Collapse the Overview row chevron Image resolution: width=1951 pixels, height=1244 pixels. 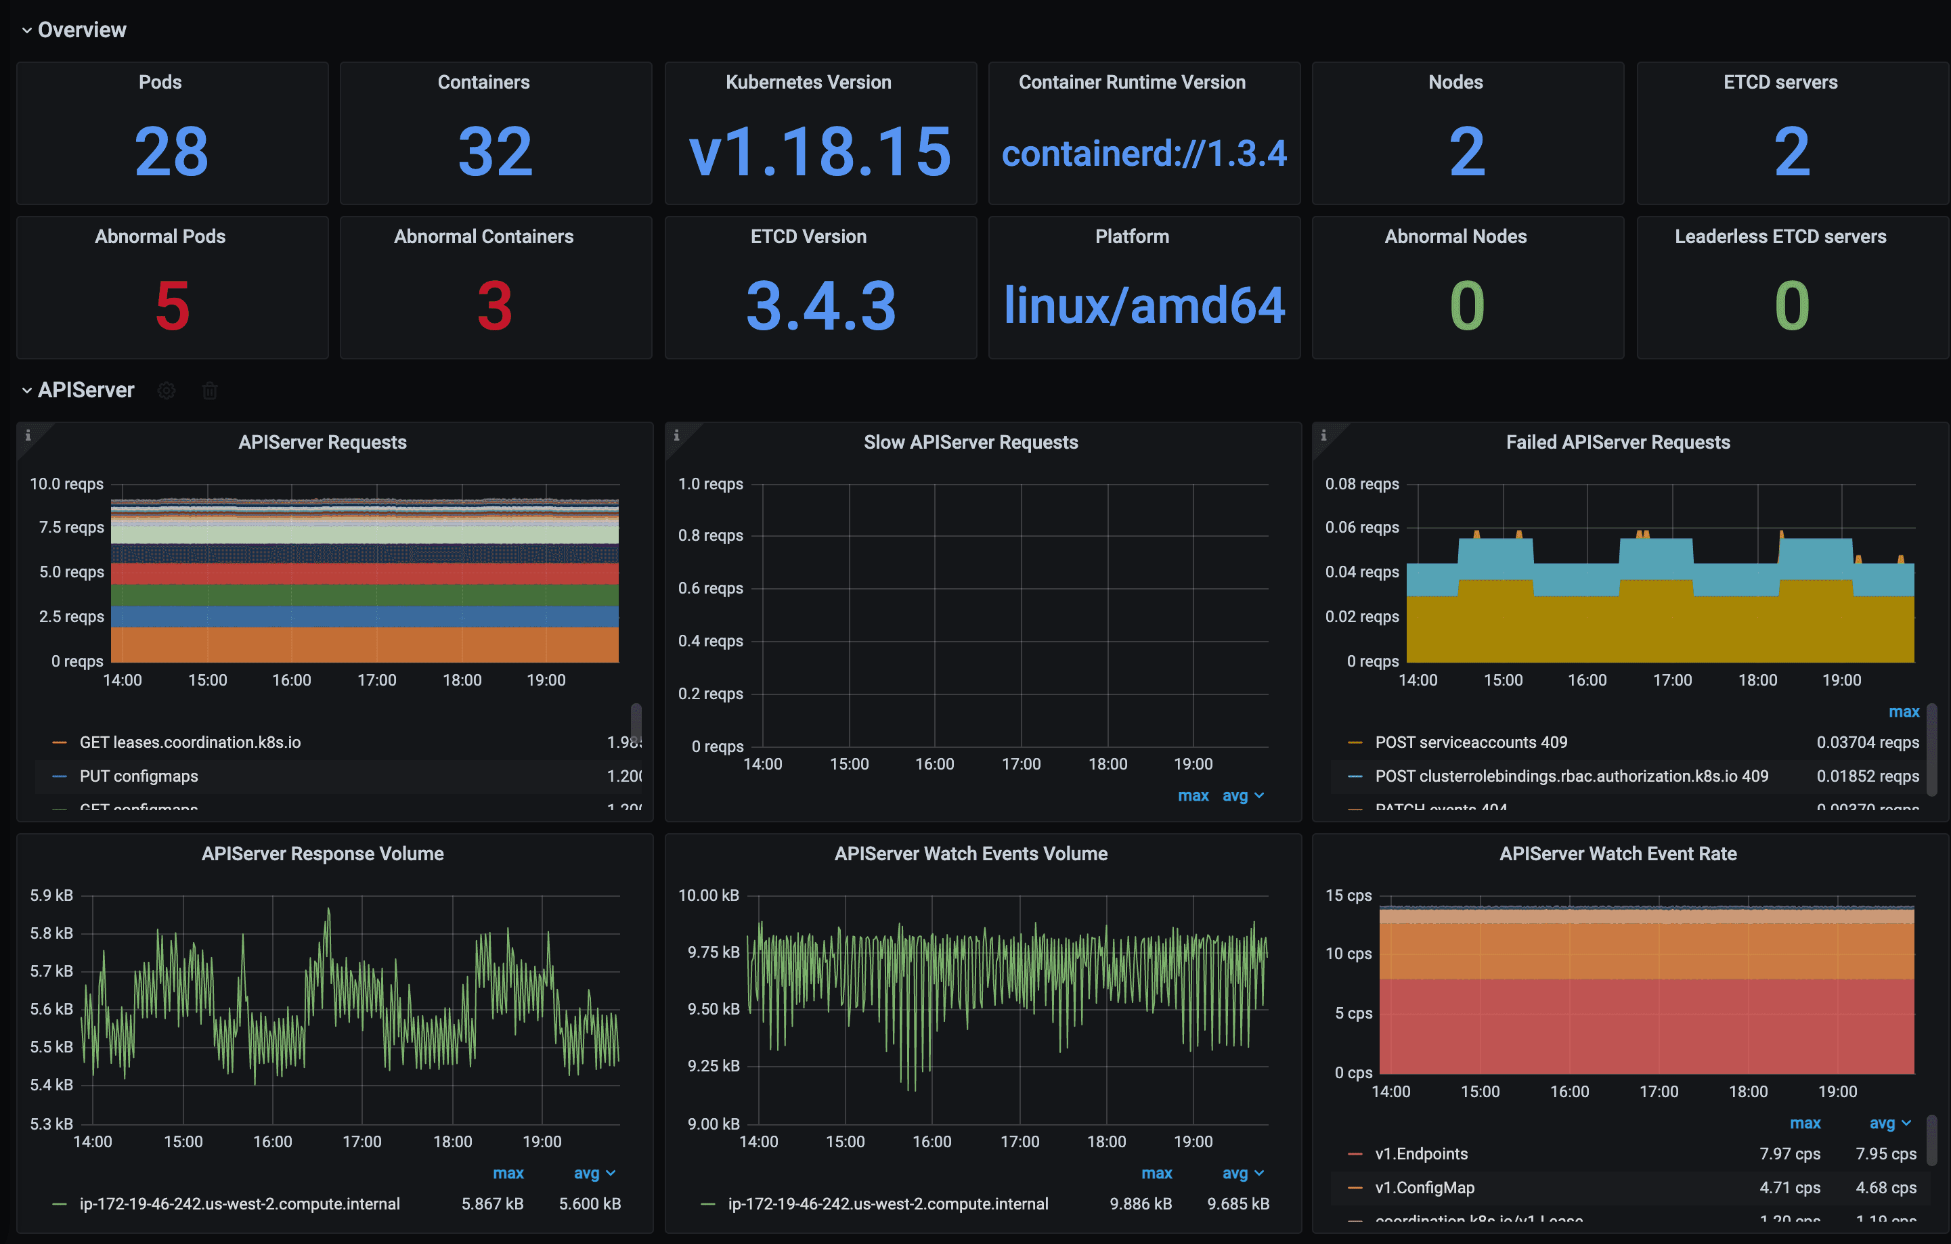(x=26, y=30)
